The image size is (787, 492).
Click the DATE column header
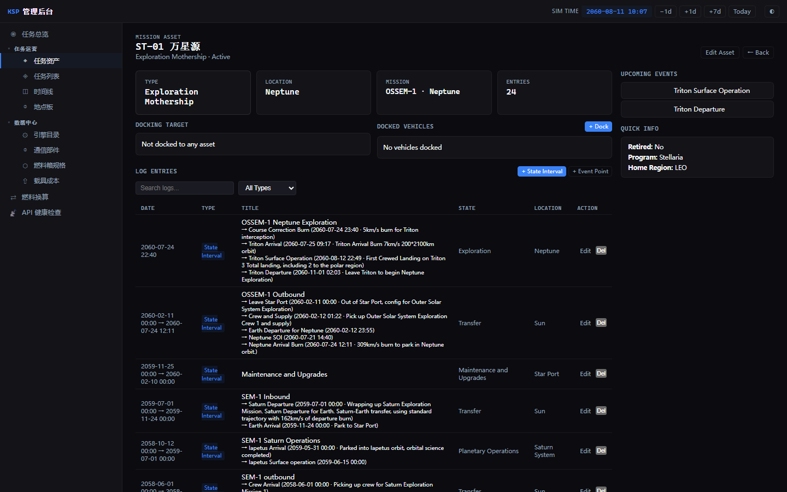pyautogui.click(x=148, y=208)
